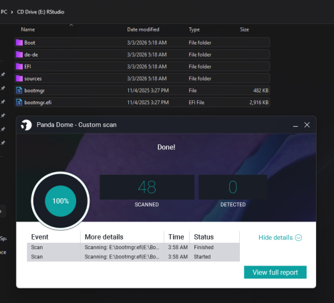The height and width of the screenshot is (303, 334).
Task: Sort by Type column header
Action: (x=194, y=29)
